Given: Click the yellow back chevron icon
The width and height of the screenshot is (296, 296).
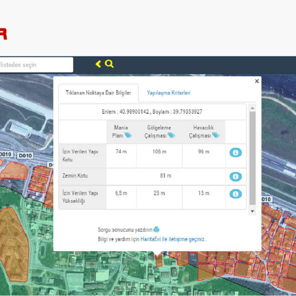Looking at the screenshot, I should coord(98,64).
